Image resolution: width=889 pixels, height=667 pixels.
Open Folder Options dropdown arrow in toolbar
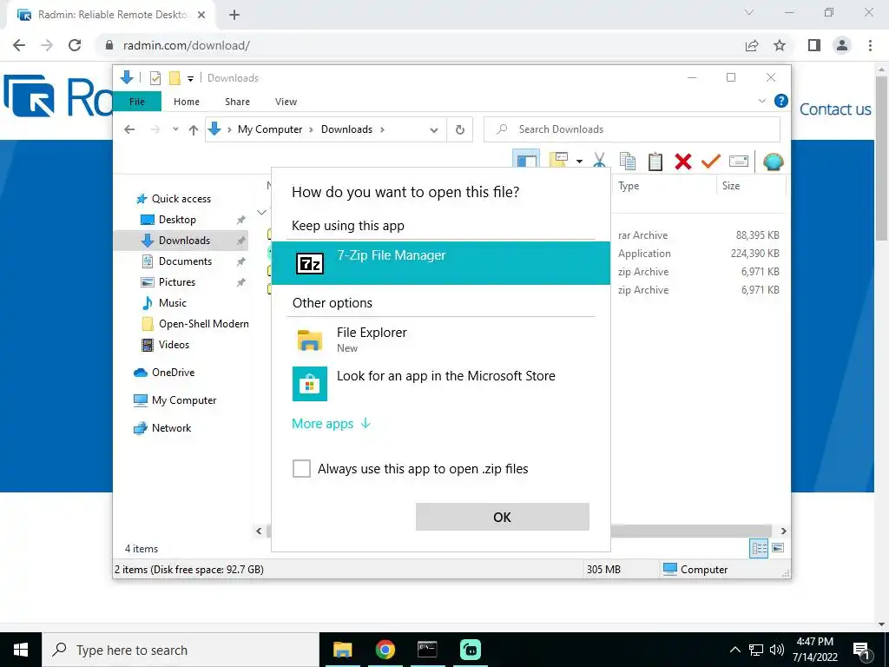click(x=579, y=162)
